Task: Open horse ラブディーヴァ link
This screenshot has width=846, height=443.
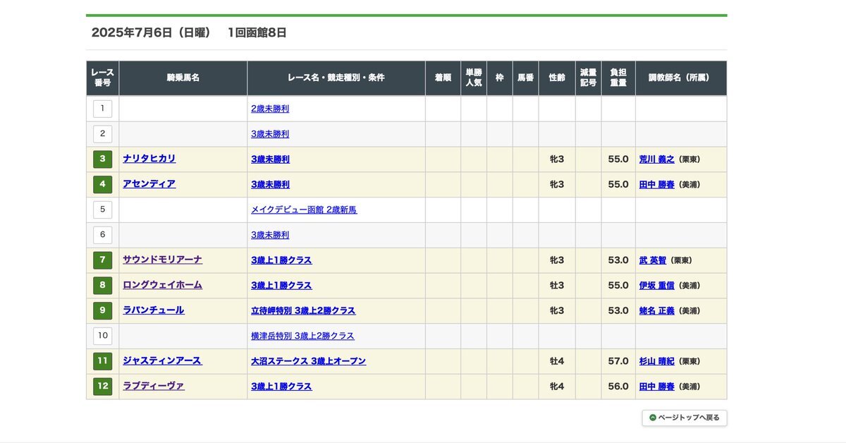Action: 154,386
